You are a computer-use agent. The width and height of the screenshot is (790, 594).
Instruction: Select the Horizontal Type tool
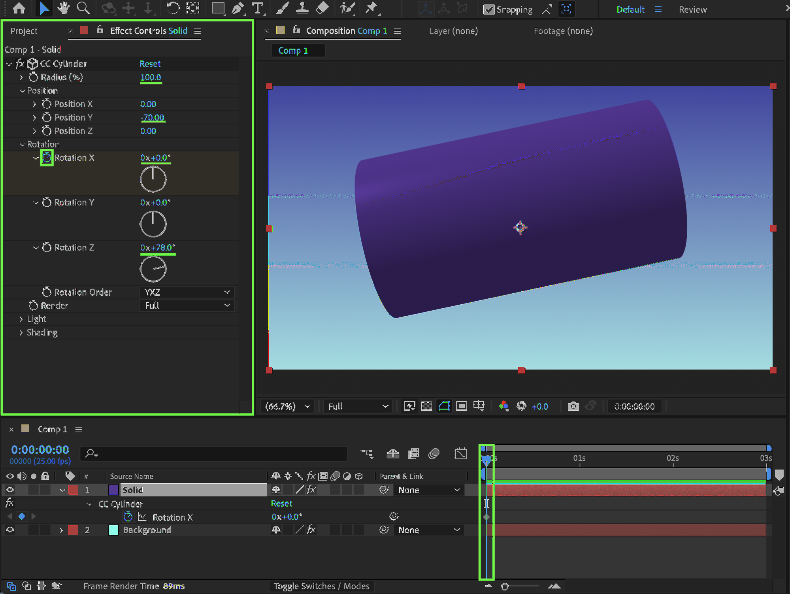[258, 8]
